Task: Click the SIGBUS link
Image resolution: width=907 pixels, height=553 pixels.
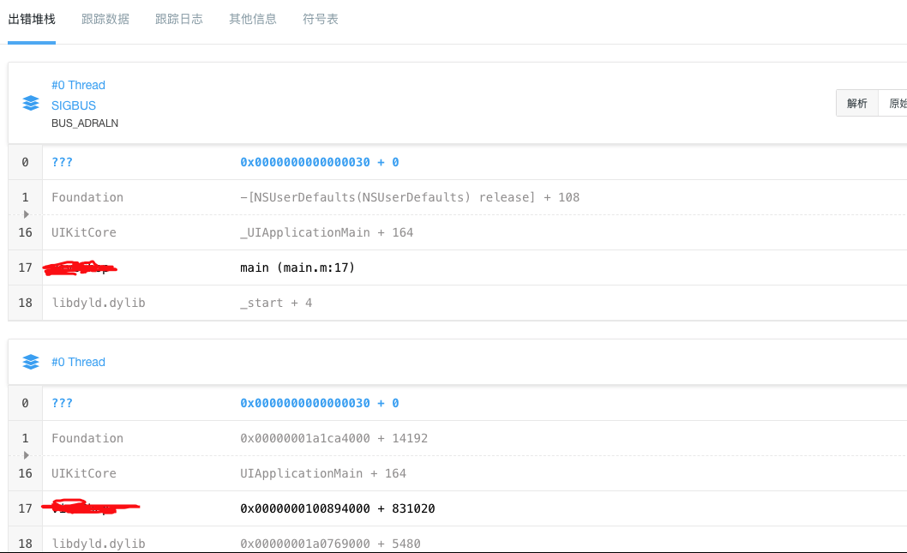Action: (x=74, y=105)
